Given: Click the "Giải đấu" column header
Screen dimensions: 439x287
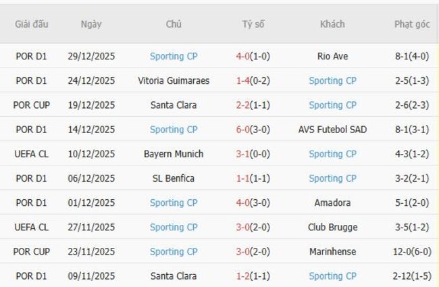Looking at the screenshot, I should [32, 24].
